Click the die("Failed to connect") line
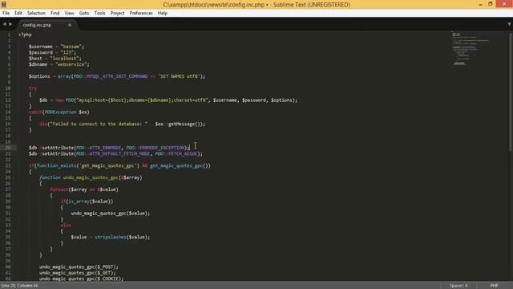The height and width of the screenshot is (289, 513). tap(122, 124)
